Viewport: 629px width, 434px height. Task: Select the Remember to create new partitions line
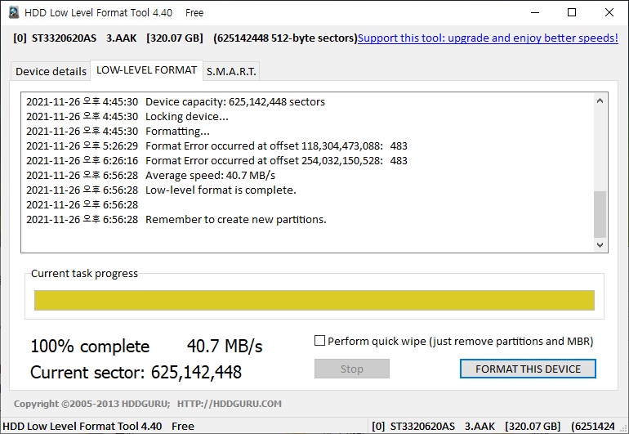tap(176, 220)
